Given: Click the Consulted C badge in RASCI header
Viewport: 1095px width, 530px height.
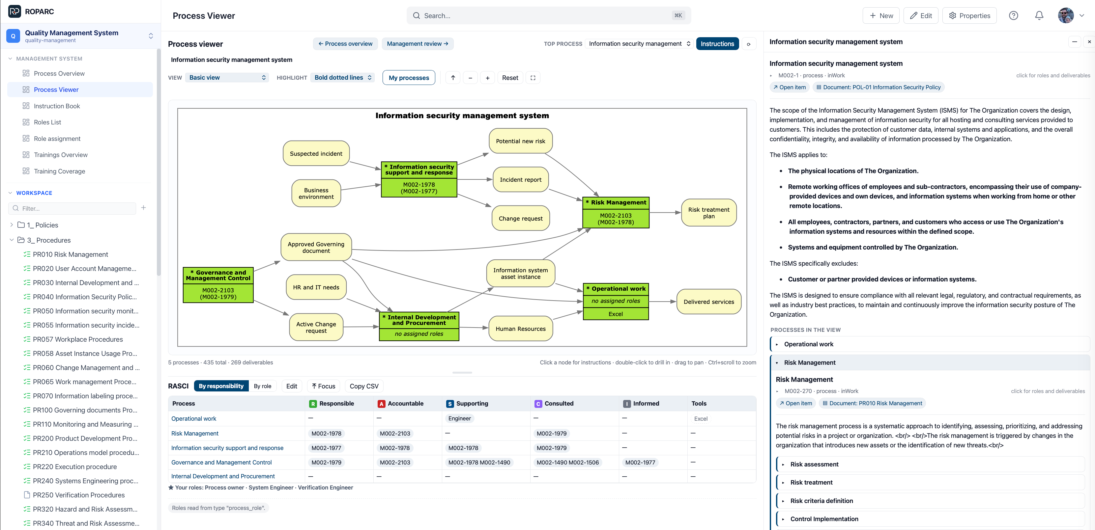Looking at the screenshot, I should click(538, 404).
